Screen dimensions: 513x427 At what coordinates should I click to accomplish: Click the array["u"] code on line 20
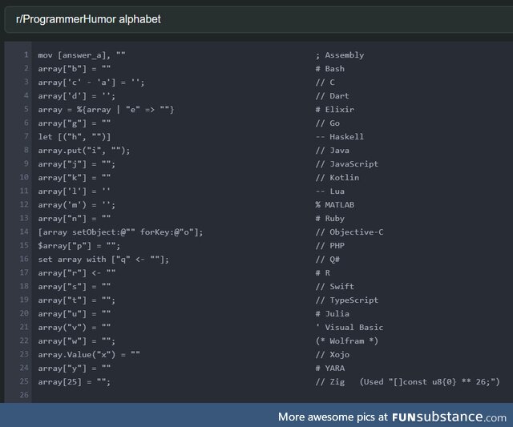[75, 314]
